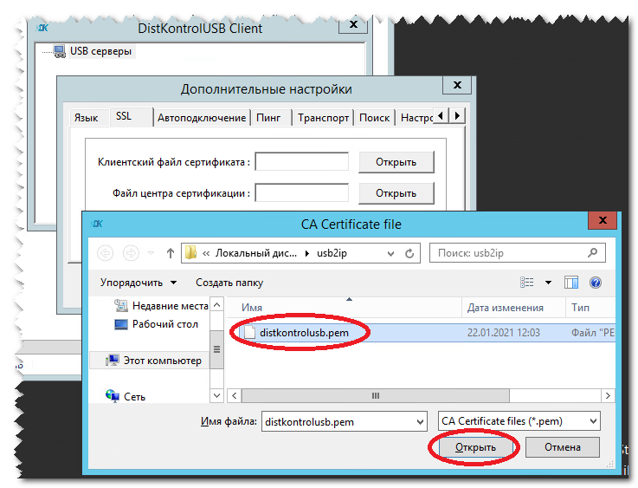This screenshot has width=638, height=488.
Task: Go up one folder level
Action: tap(170, 253)
